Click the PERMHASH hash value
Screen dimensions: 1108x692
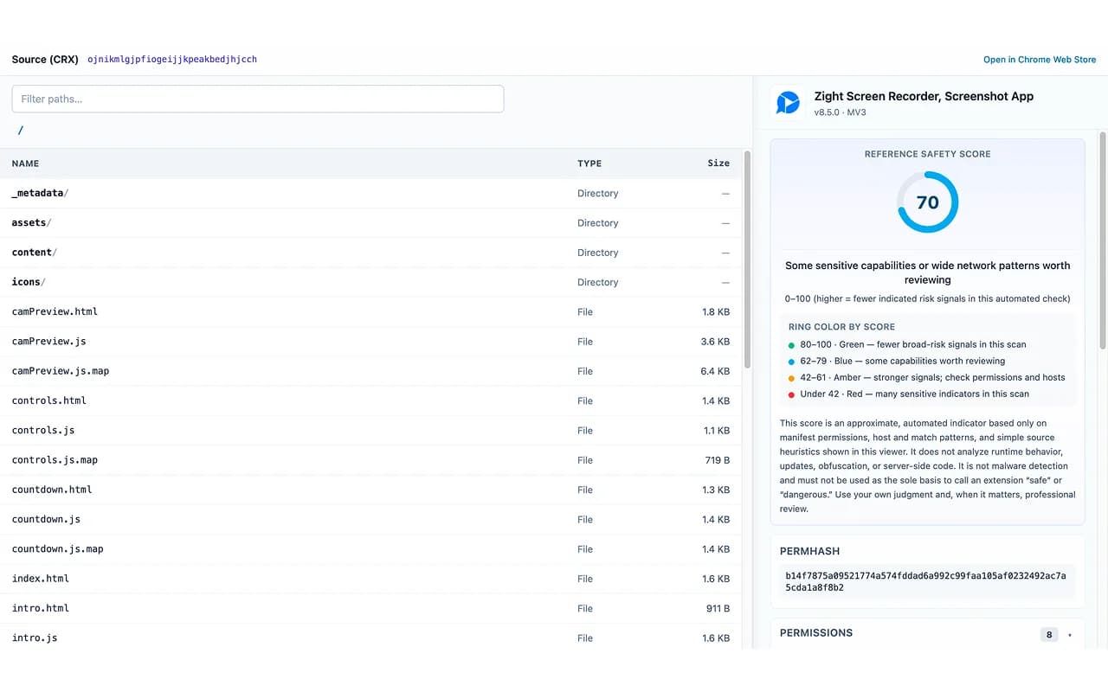click(926, 581)
